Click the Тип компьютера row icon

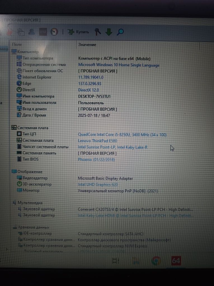click(x=19, y=58)
